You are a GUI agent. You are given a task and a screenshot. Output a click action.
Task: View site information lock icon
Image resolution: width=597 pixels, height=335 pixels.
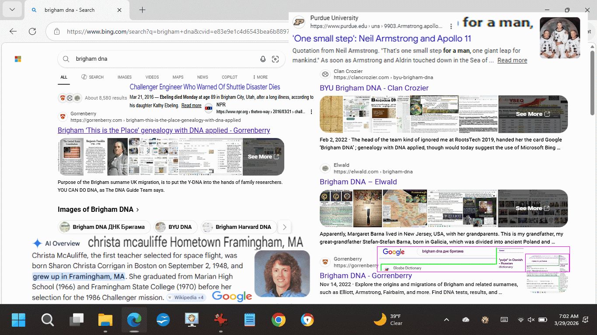(x=56, y=31)
